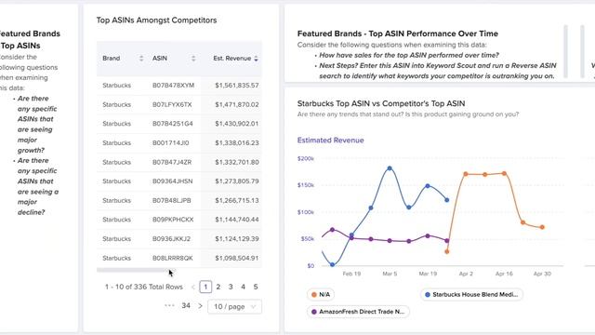The image size is (595, 335).
Task: Go to next page arrow
Action: point(201,306)
